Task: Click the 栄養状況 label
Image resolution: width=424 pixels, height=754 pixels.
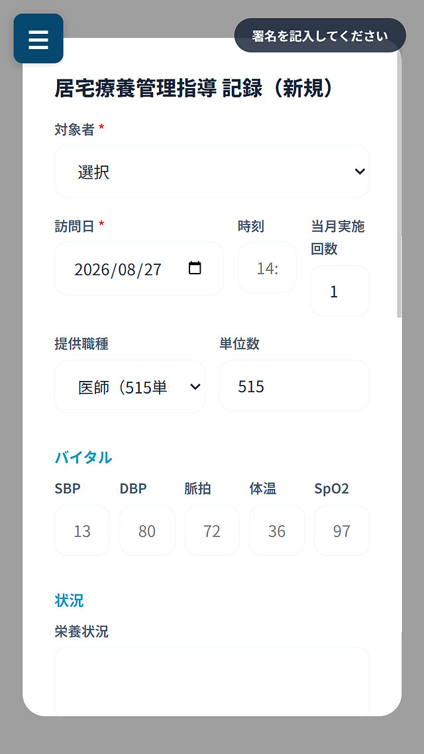Action: pyautogui.click(x=81, y=631)
